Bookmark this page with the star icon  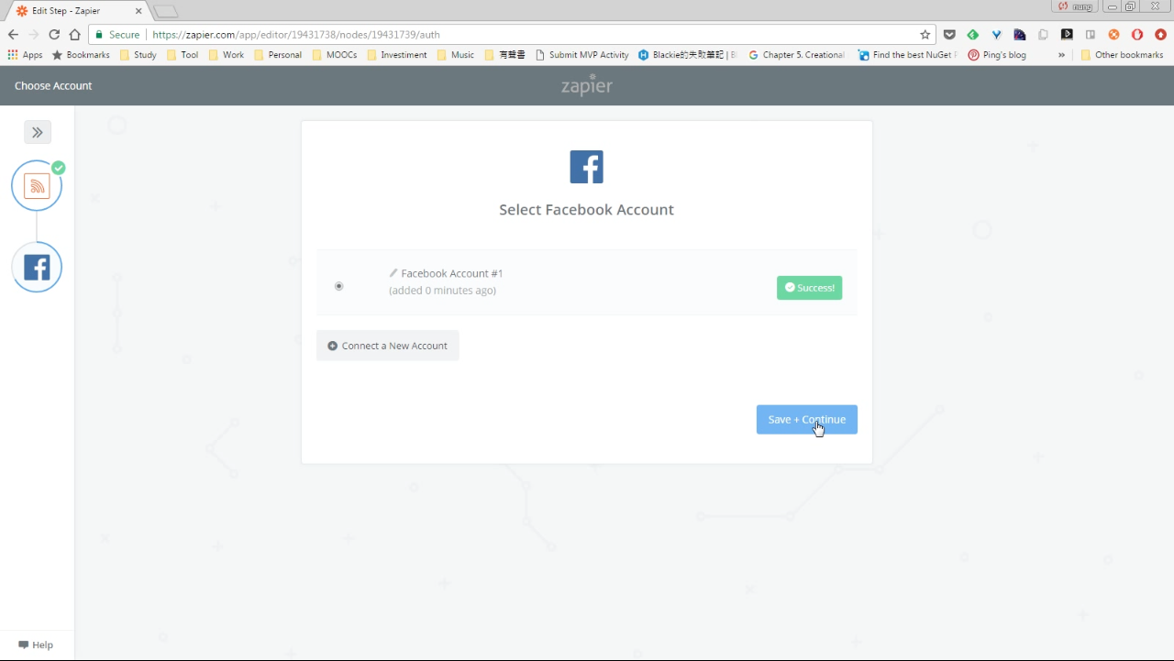(x=925, y=35)
